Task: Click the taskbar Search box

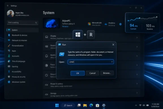Action: (68, 105)
